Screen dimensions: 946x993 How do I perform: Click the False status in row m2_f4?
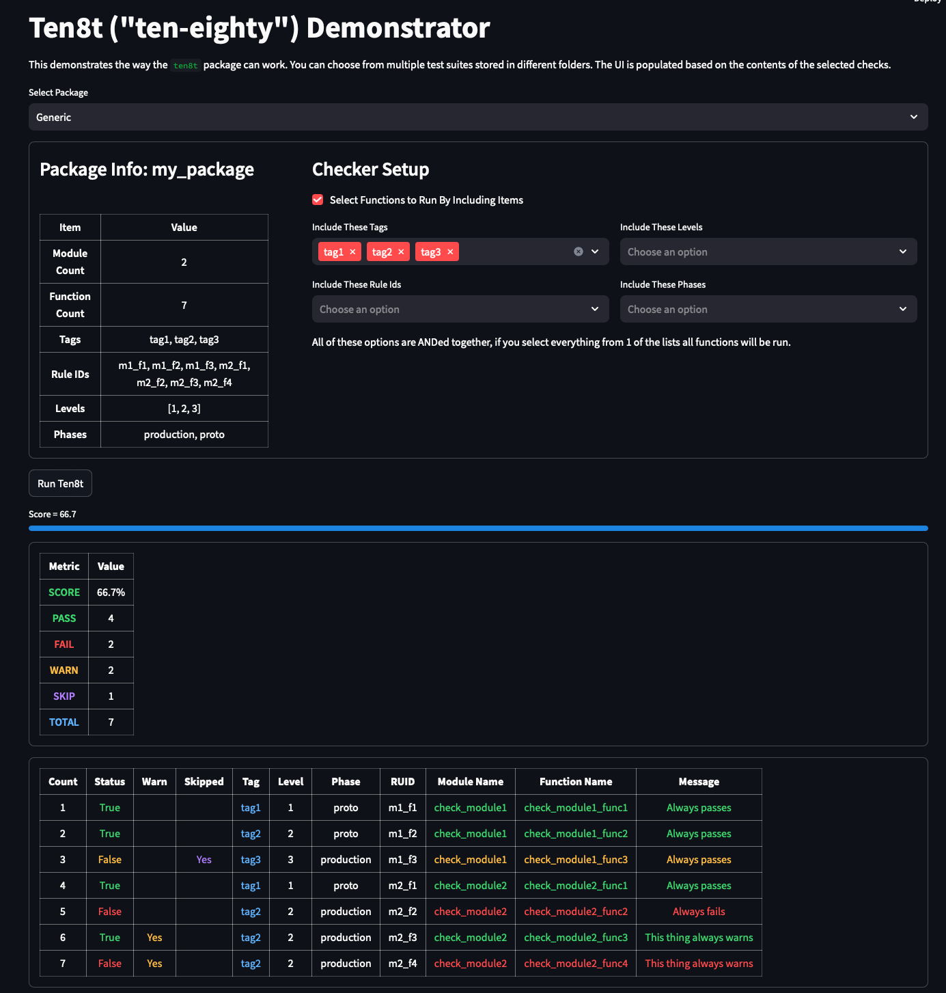click(110, 964)
